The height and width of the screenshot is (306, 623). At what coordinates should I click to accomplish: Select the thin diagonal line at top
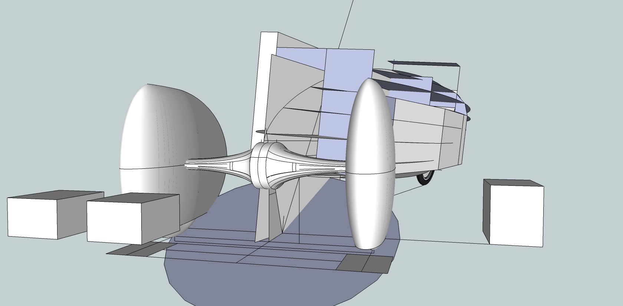pos(345,24)
